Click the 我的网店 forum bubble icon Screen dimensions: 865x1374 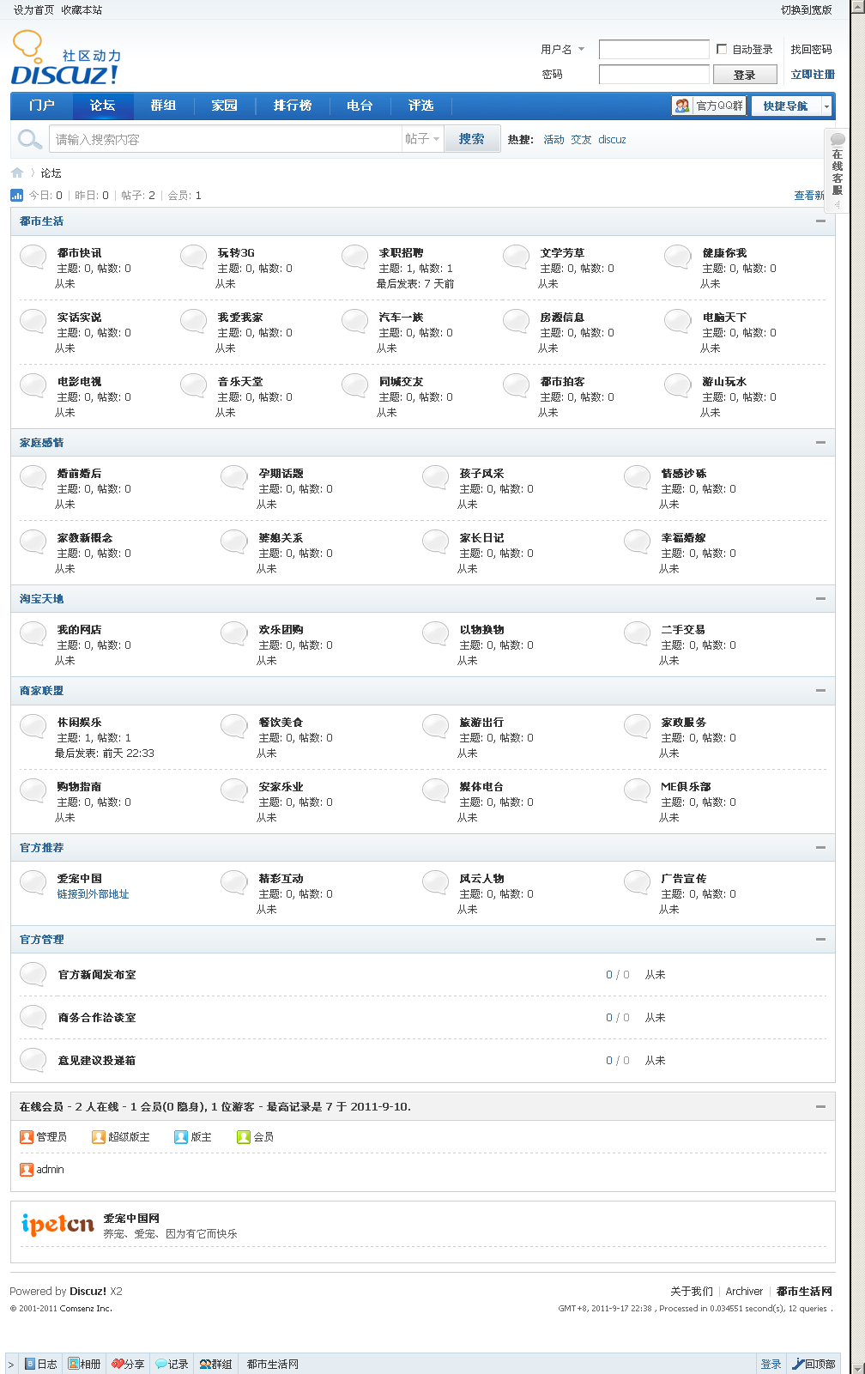[33, 633]
